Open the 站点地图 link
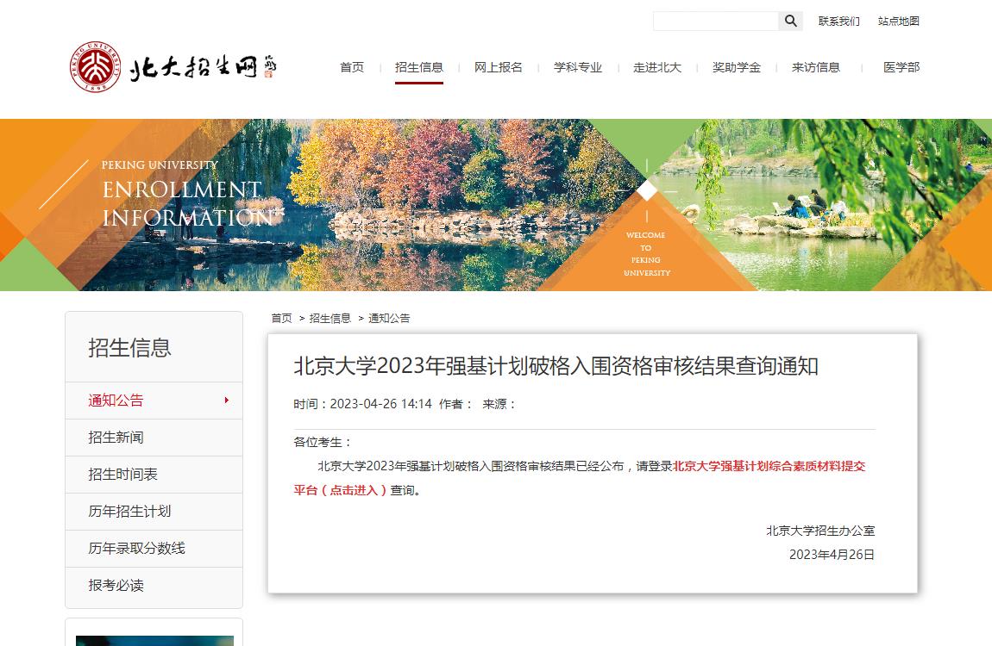992x646 pixels. [898, 21]
